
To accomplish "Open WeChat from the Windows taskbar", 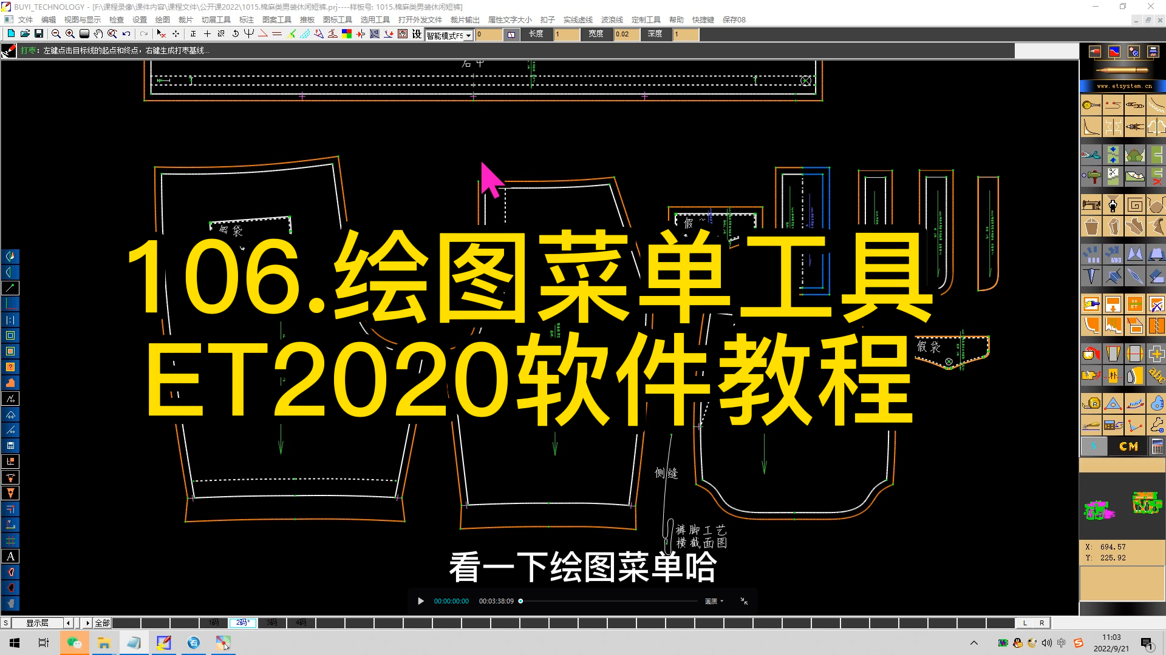I will [75, 643].
